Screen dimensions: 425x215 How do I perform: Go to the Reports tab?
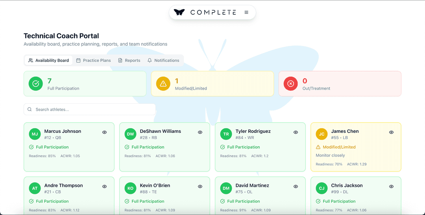click(x=129, y=61)
